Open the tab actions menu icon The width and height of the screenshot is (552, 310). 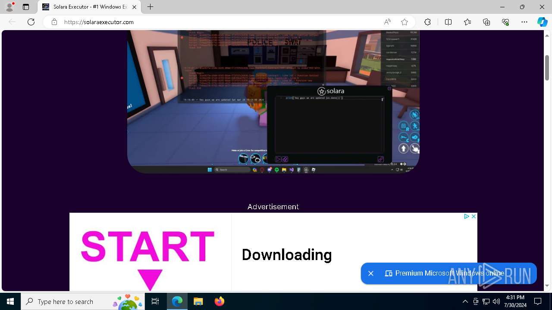click(26, 7)
